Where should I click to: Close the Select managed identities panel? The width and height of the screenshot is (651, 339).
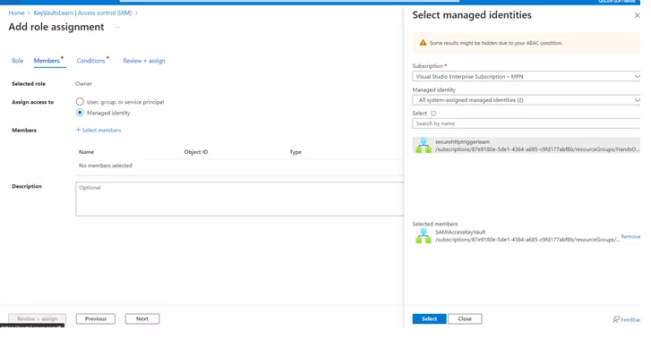coord(637,15)
